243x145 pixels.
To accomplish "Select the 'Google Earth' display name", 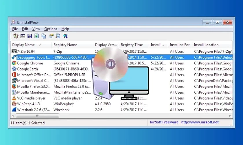I will click(x=27, y=69).
